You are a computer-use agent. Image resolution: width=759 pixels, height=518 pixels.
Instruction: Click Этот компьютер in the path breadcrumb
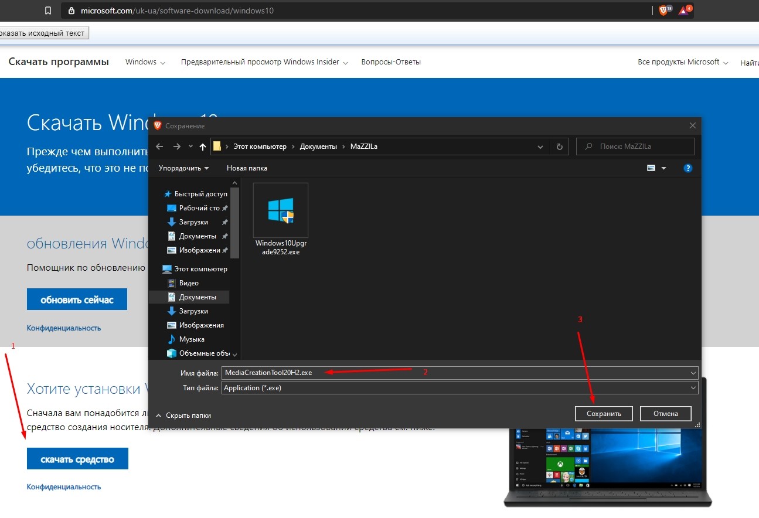(x=260, y=146)
